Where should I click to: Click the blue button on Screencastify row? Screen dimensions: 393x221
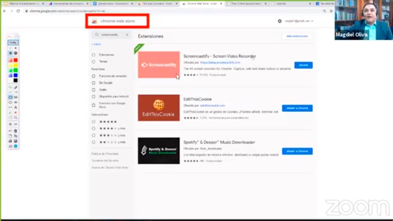click(x=303, y=65)
